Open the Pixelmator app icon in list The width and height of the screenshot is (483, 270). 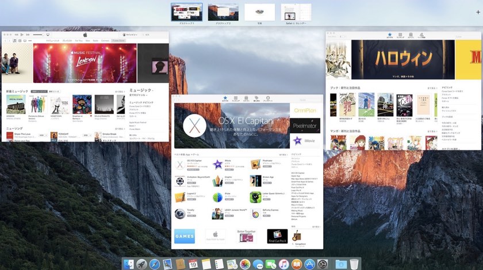pos(255,165)
